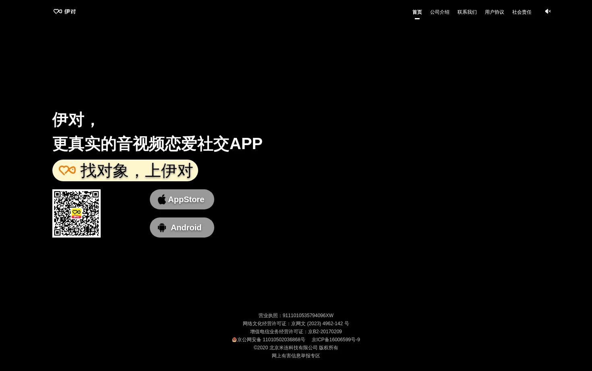View the 用户协议 page
This screenshot has height=371, width=592.
(x=495, y=12)
